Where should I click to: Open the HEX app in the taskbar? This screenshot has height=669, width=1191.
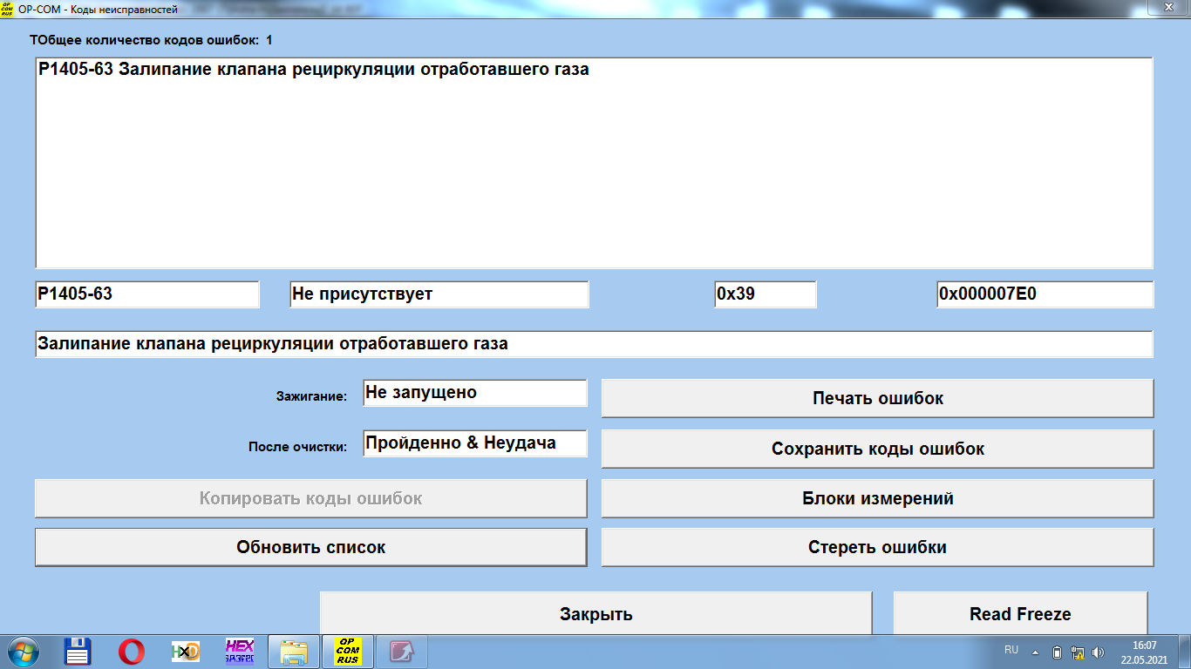pos(240,651)
